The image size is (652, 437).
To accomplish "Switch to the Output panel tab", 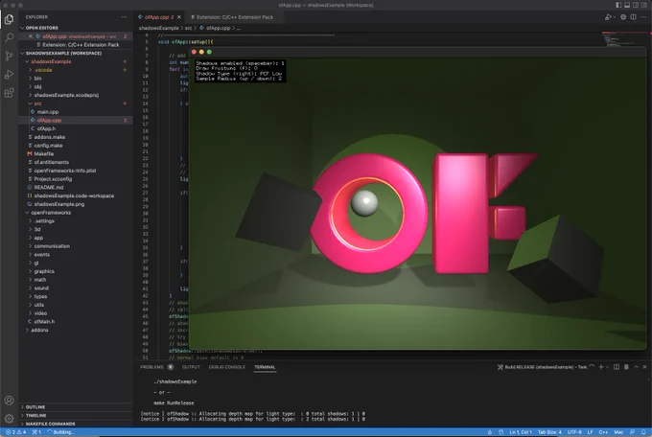I will [x=191, y=367].
